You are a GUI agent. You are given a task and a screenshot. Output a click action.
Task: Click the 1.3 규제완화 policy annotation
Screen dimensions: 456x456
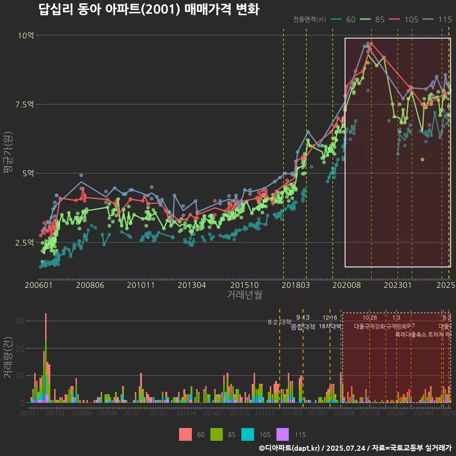click(x=396, y=322)
